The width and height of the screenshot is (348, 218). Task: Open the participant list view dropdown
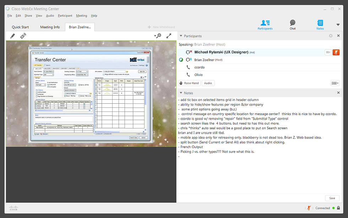click(335, 83)
